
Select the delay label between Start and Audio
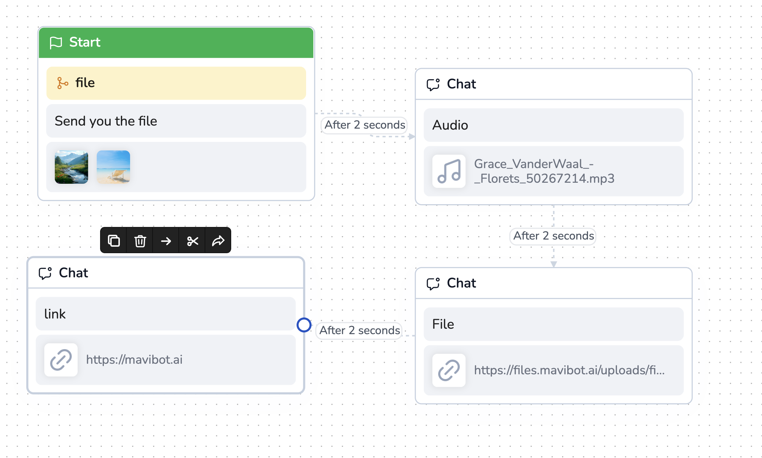point(365,125)
